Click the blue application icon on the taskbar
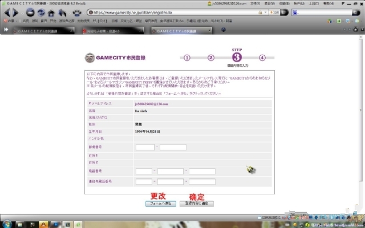This screenshot has height=228, width=365. [x=55, y=225]
